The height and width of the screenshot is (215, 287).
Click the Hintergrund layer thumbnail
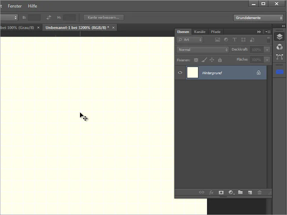click(x=193, y=72)
